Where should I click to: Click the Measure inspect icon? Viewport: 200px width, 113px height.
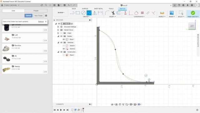162,13
